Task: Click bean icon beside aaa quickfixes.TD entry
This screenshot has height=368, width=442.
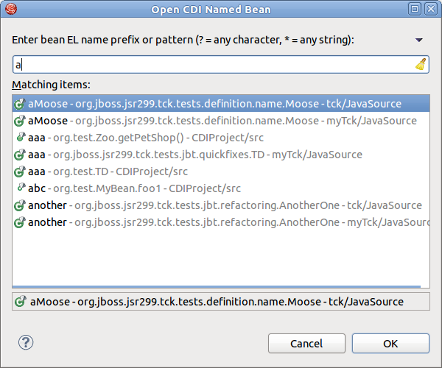Action: click(20, 155)
